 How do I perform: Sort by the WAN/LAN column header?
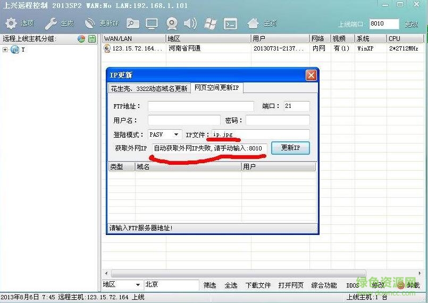pyautogui.click(x=134, y=38)
